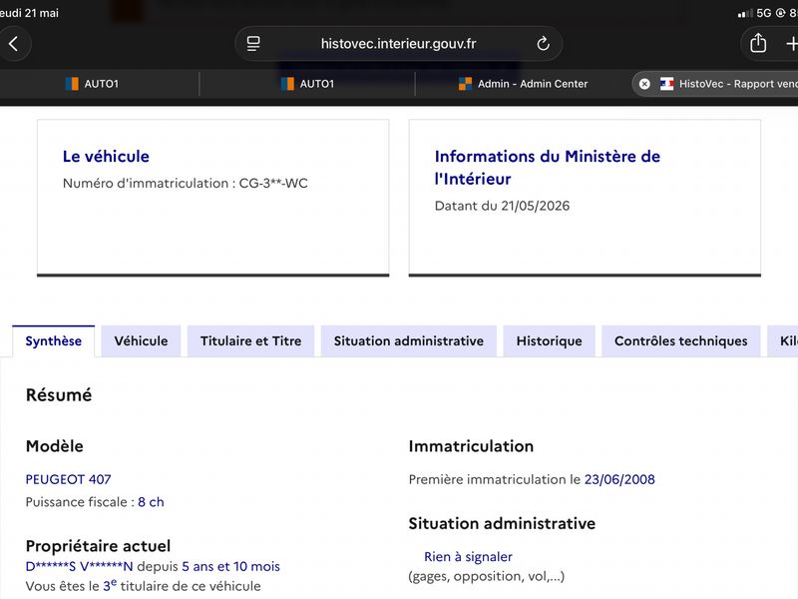
Task: Switch to the second AUTO1 tab
Action: tap(307, 84)
